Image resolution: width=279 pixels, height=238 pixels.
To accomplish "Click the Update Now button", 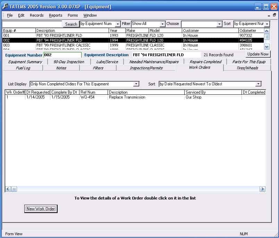I will [x=258, y=54].
